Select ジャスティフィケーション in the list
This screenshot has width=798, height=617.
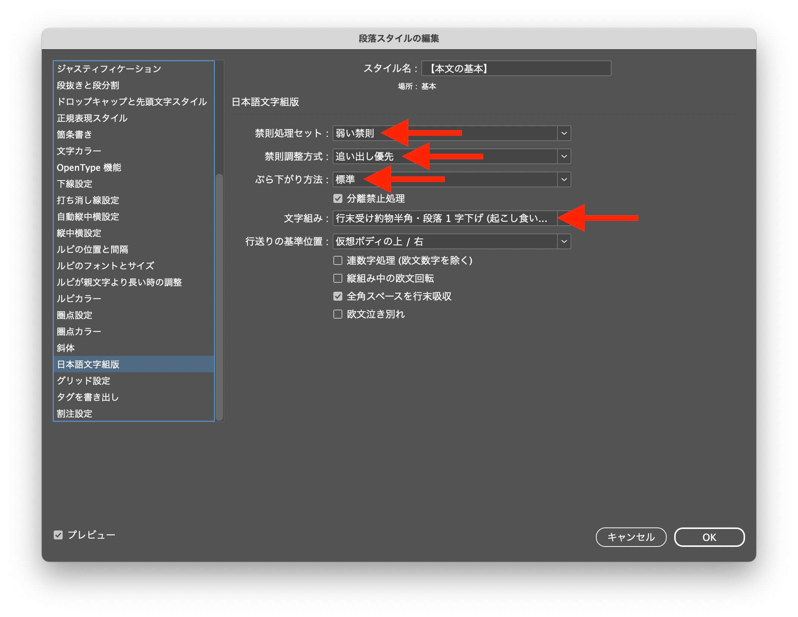(x=109, y=69)
